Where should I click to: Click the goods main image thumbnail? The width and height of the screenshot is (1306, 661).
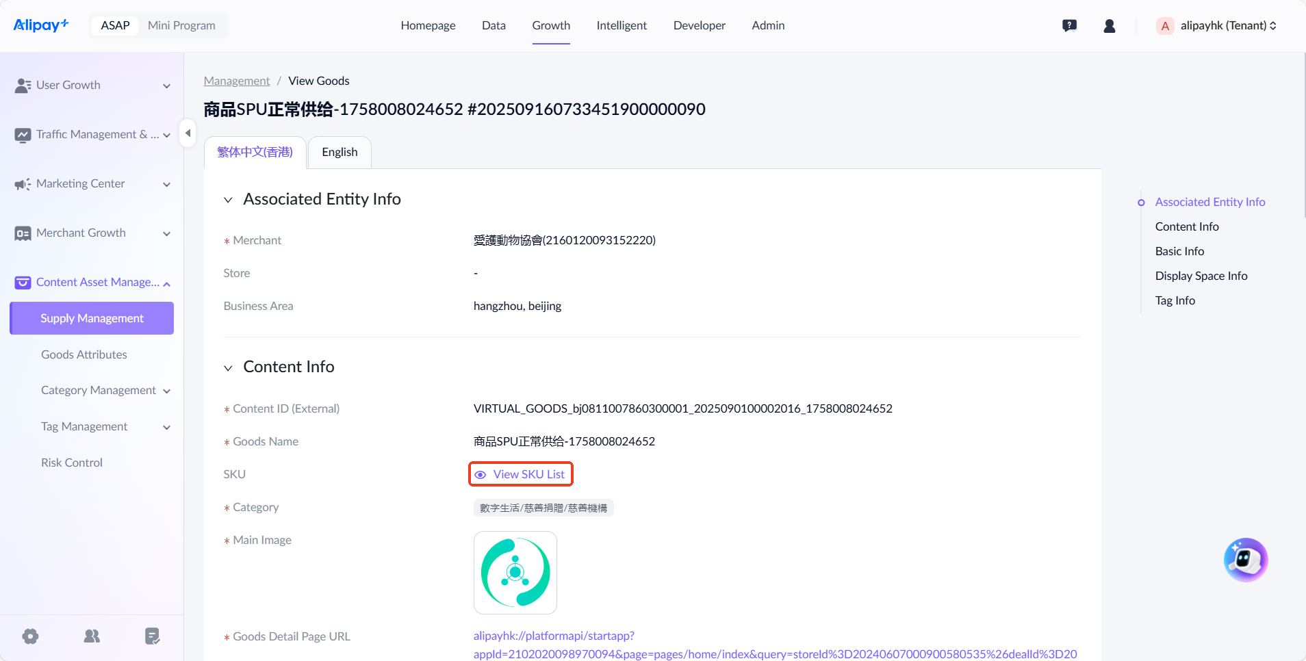click(x=515, y=573)
